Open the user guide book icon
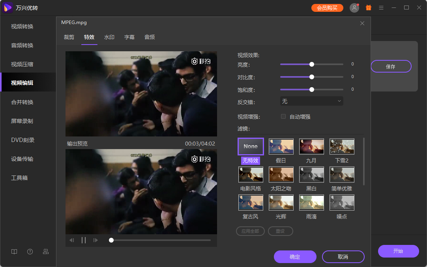This screenshot has height=267, width=427. pyautogui.click(x=14, y=252)
